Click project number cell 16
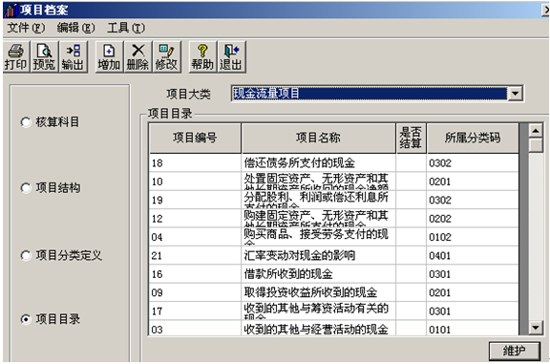This screenshot has height=364, width=550. click(x=195, y=274)
